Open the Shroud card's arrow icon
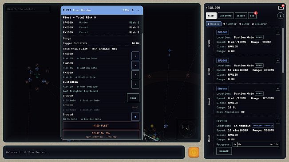Viewport: 289px width, 162px height. [x=278, y=89]
